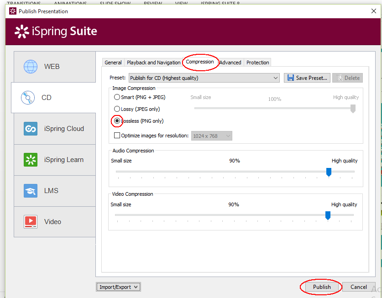The image size is (382, 298).
Task: Click the Image Compression 100% value
Action: [275, 99]
